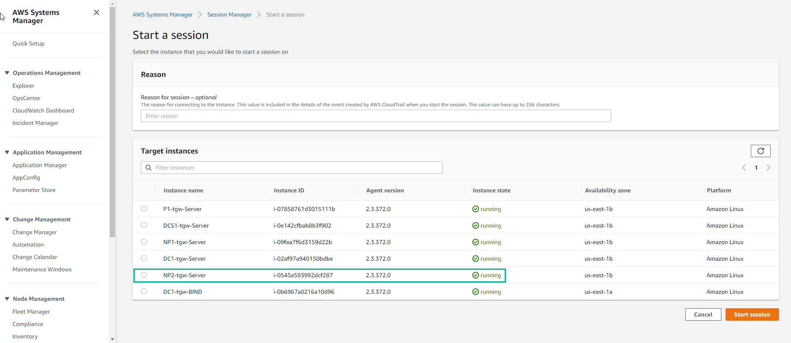
Task: Collapse the Operations Management section
Action: (7, 73)
